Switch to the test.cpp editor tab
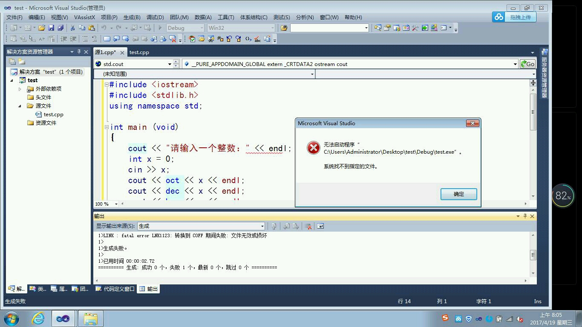This screenshot has height=327, width=582. pos(139,52)
